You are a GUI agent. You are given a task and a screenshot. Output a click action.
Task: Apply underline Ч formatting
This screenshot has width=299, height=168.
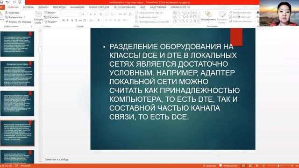[x=72, y=20]
